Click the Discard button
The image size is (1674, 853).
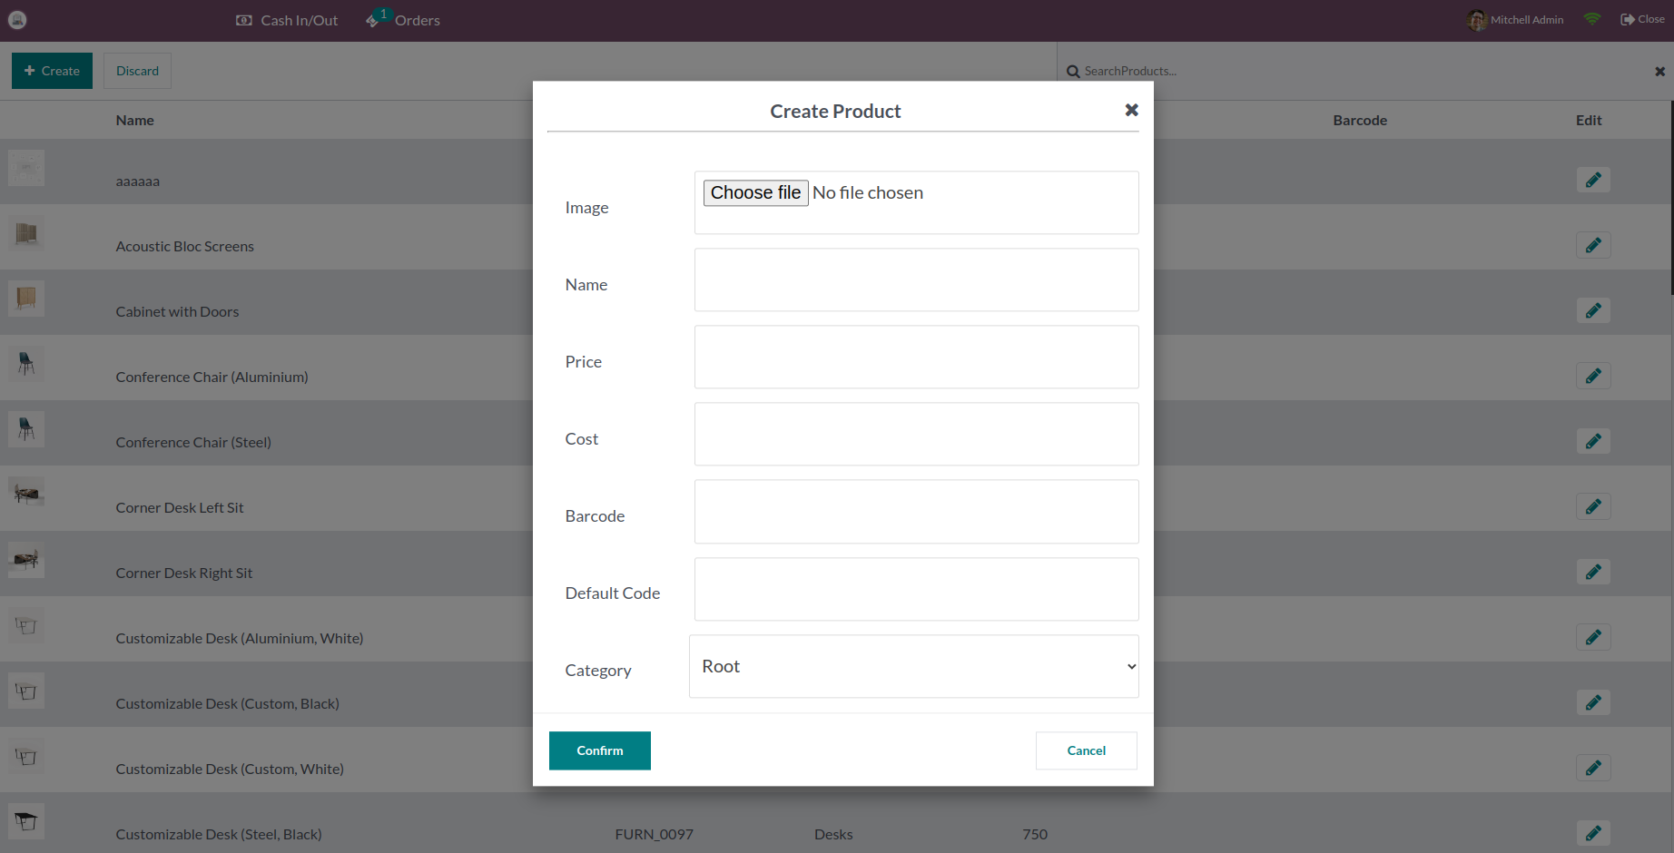pos(137,70)
